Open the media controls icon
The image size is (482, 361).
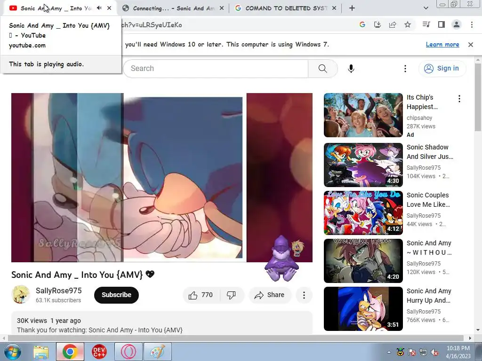[426, 24]
